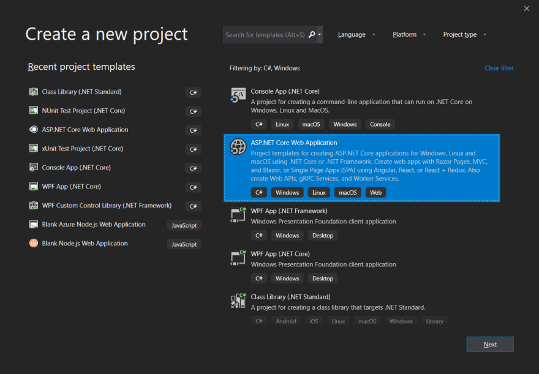539x374 pixels.
Task: Click the Blank Node.js Web Application icon
Action: click(x=33, y=243)
